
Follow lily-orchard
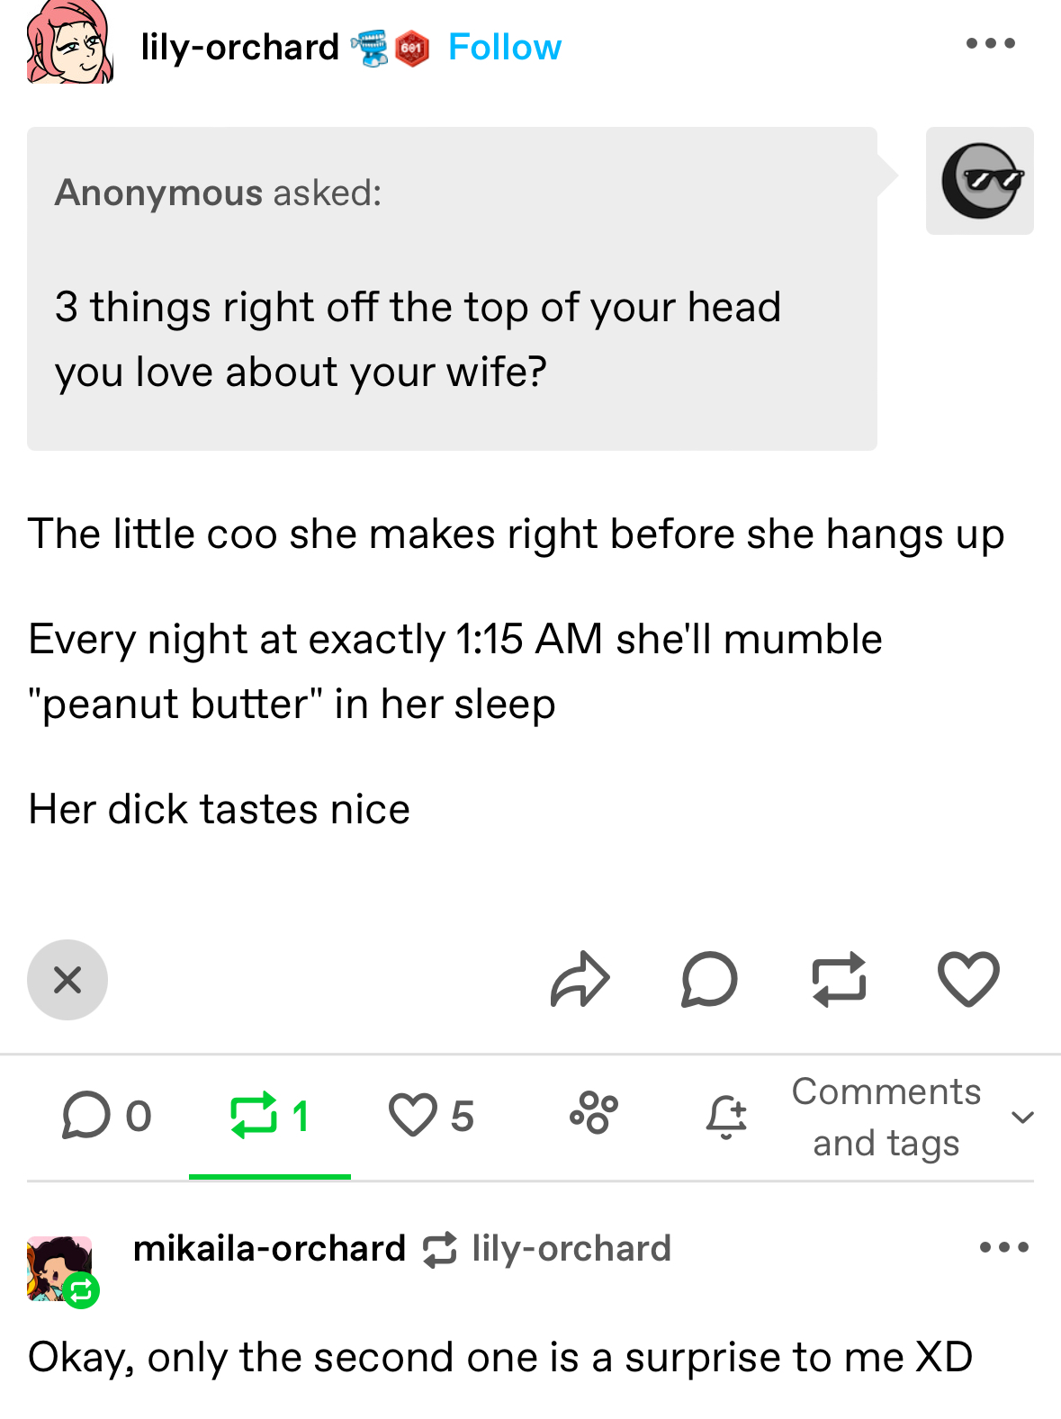[504, 47]
